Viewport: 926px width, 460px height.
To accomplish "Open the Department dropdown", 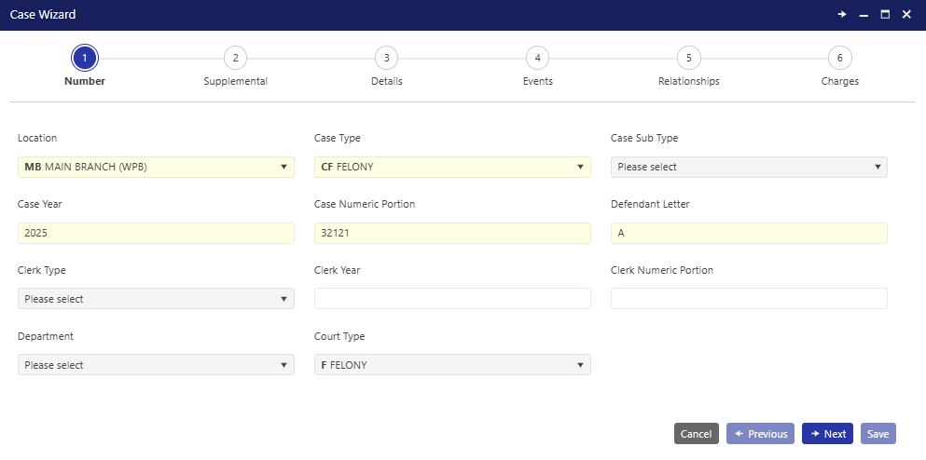I will 156,365.
